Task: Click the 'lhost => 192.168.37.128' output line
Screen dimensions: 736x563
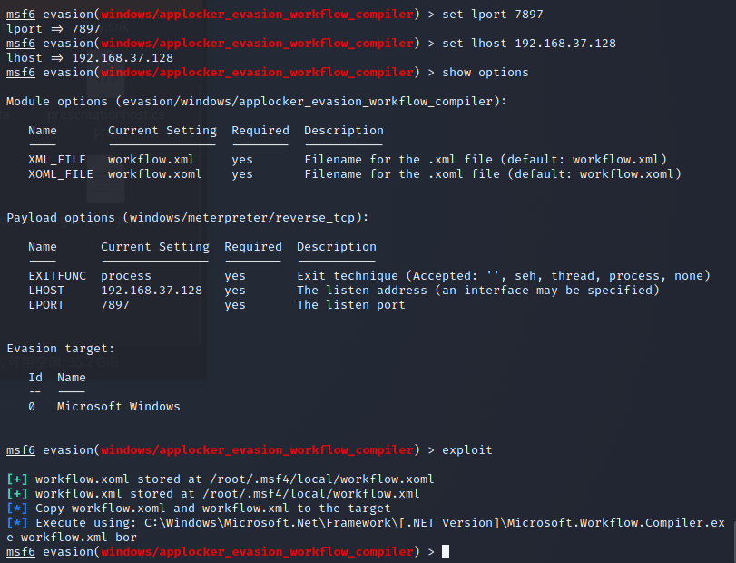Action: coord(90,58)
